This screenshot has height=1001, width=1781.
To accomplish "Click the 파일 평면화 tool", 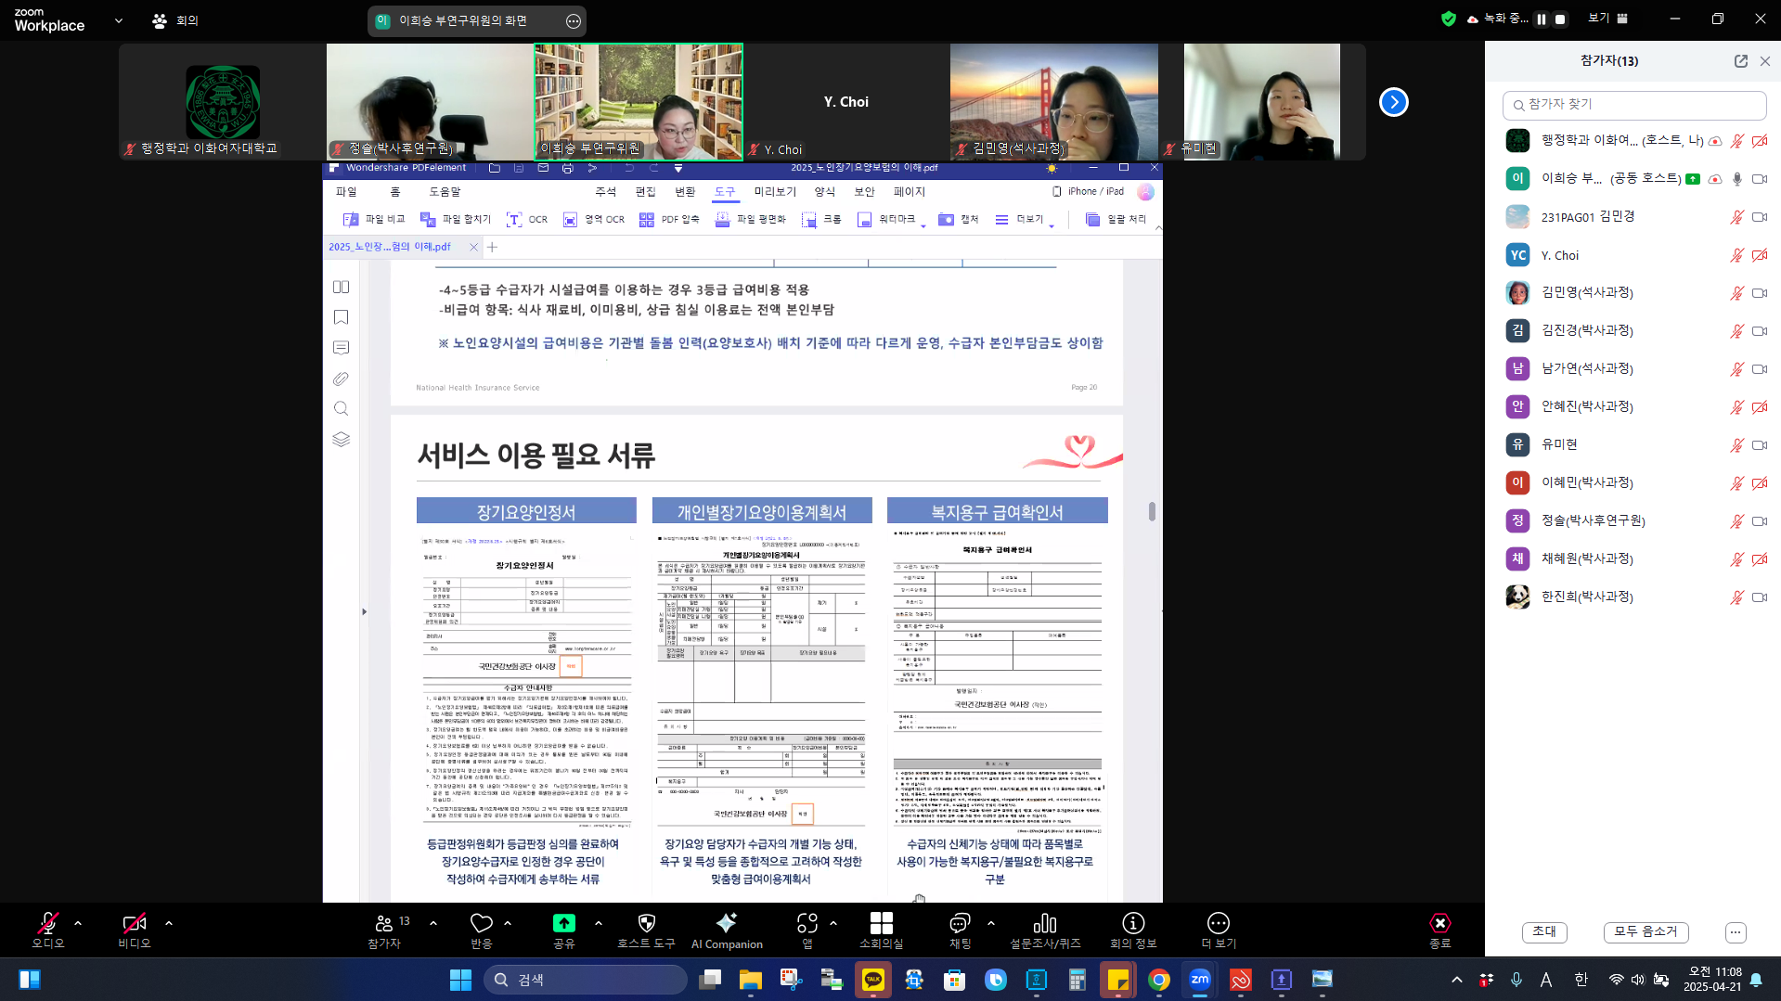I will coord(750,220).
